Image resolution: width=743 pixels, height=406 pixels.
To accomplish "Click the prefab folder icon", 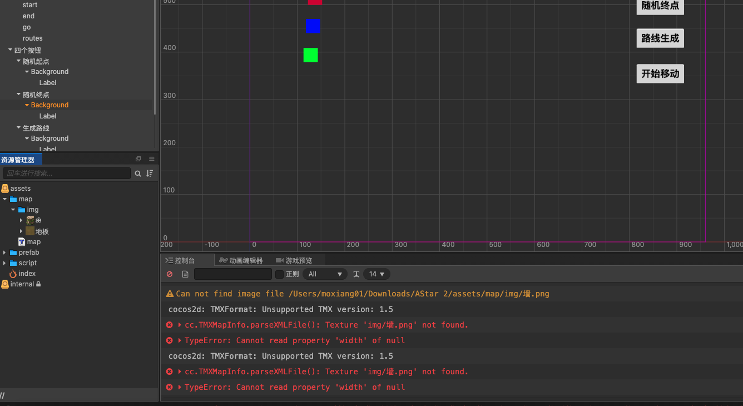I will click(13, 252).
